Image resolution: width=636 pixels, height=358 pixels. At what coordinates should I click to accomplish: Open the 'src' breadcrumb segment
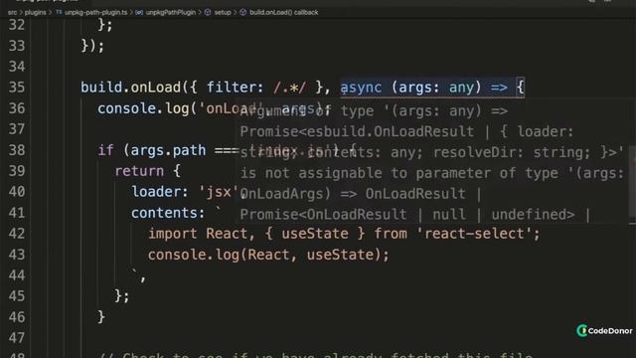tap(12, 12)
